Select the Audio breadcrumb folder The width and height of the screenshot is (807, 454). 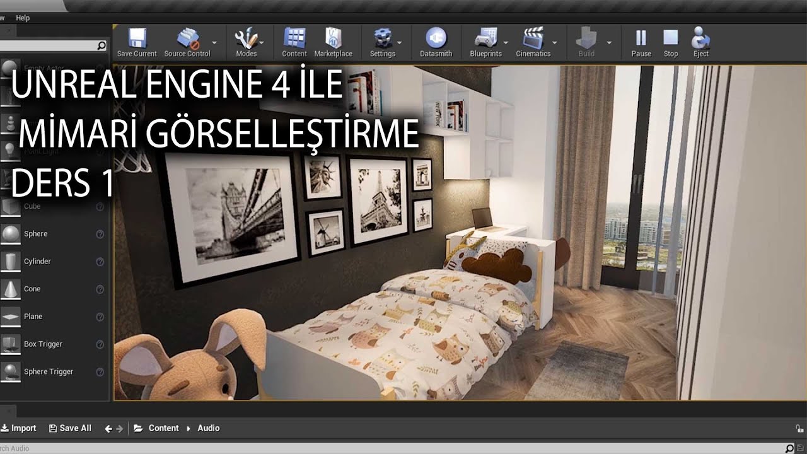coord(209,428)
